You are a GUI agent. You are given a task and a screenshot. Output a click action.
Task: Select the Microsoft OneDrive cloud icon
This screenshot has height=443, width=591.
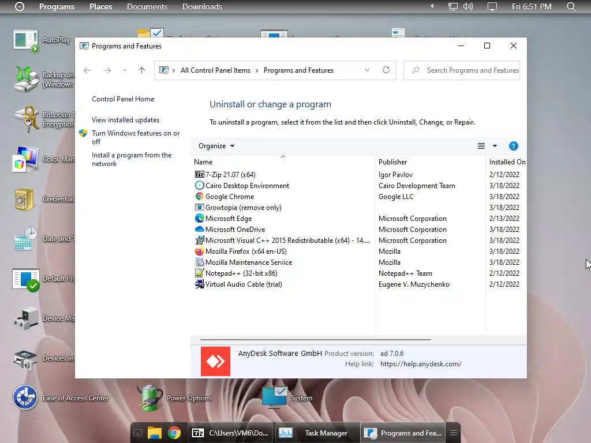coord(199,229)
